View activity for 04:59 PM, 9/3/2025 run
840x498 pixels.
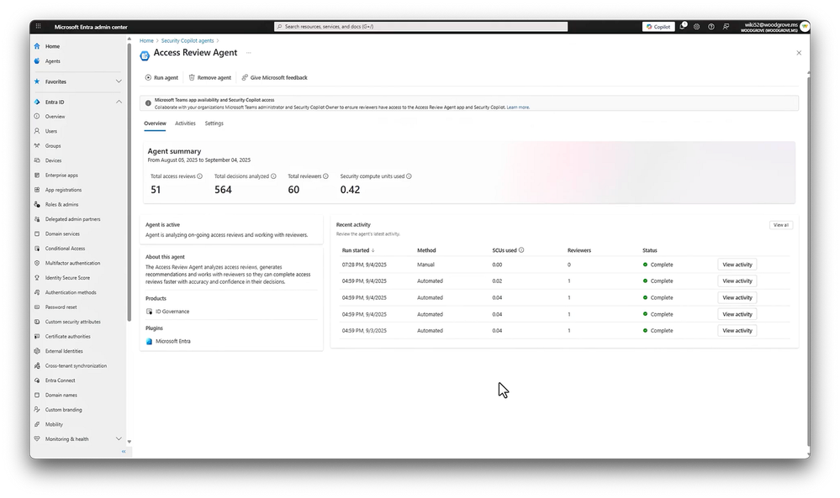click(737, 331)
